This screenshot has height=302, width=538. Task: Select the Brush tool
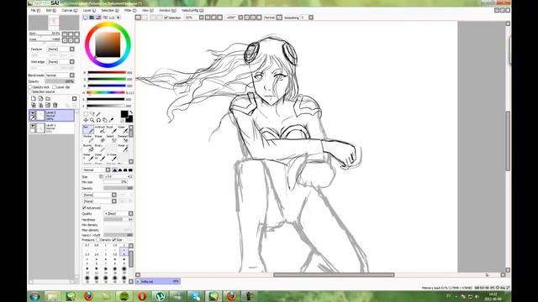pos(111,129)
